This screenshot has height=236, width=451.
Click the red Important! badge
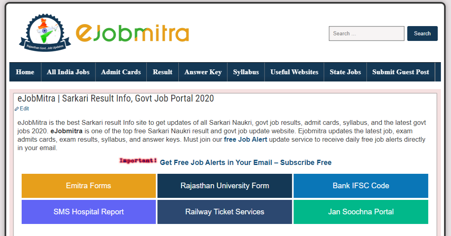(x=138, y=161)
